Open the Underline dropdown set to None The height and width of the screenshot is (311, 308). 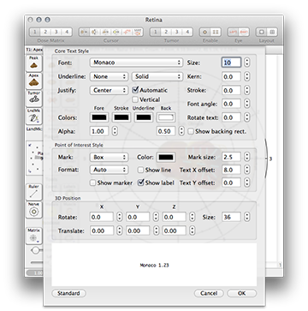point(109,76)
